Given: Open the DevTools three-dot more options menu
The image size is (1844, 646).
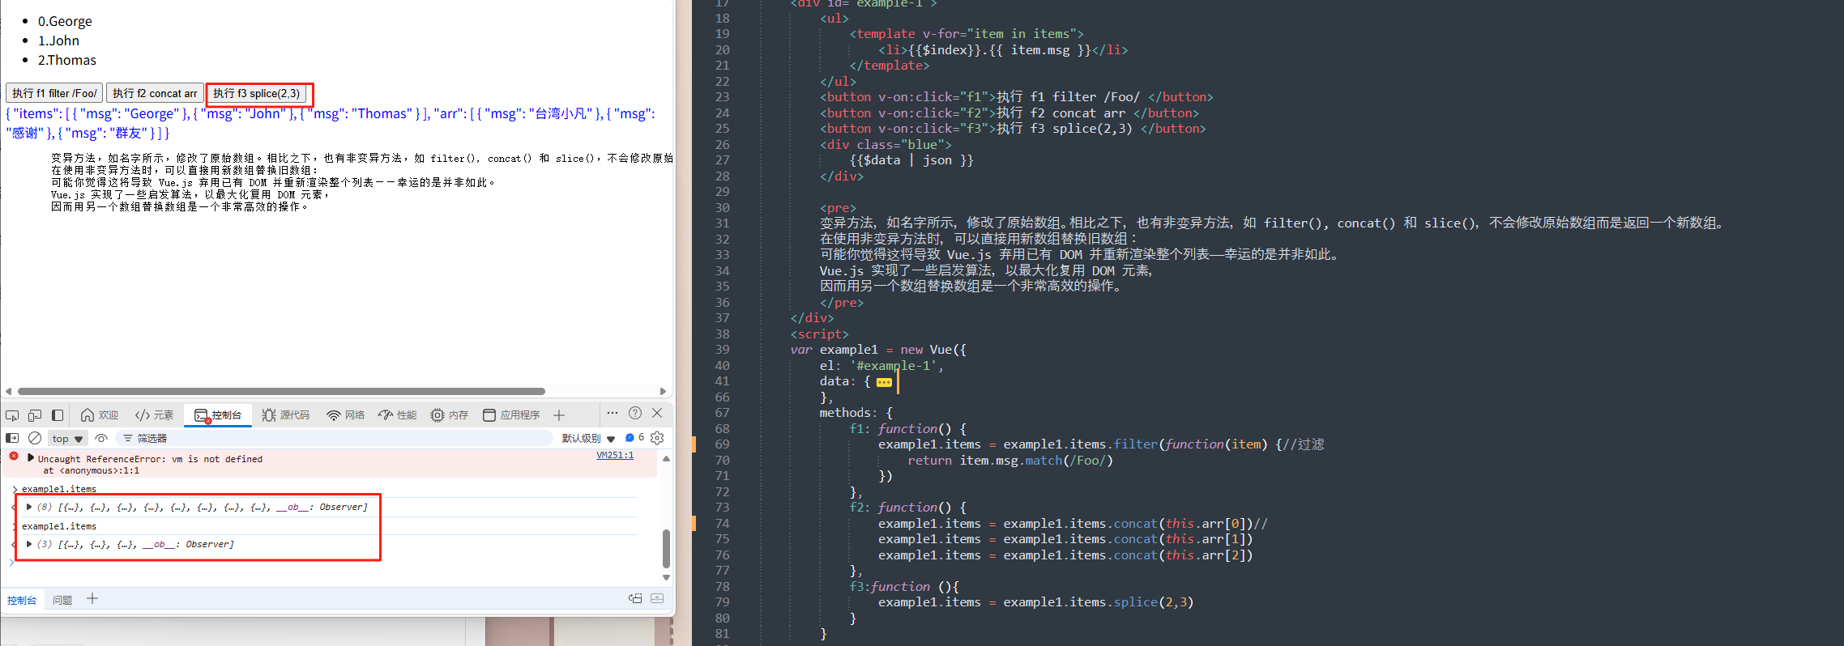Looking at the screenshot, I should (x=613, y=413).
